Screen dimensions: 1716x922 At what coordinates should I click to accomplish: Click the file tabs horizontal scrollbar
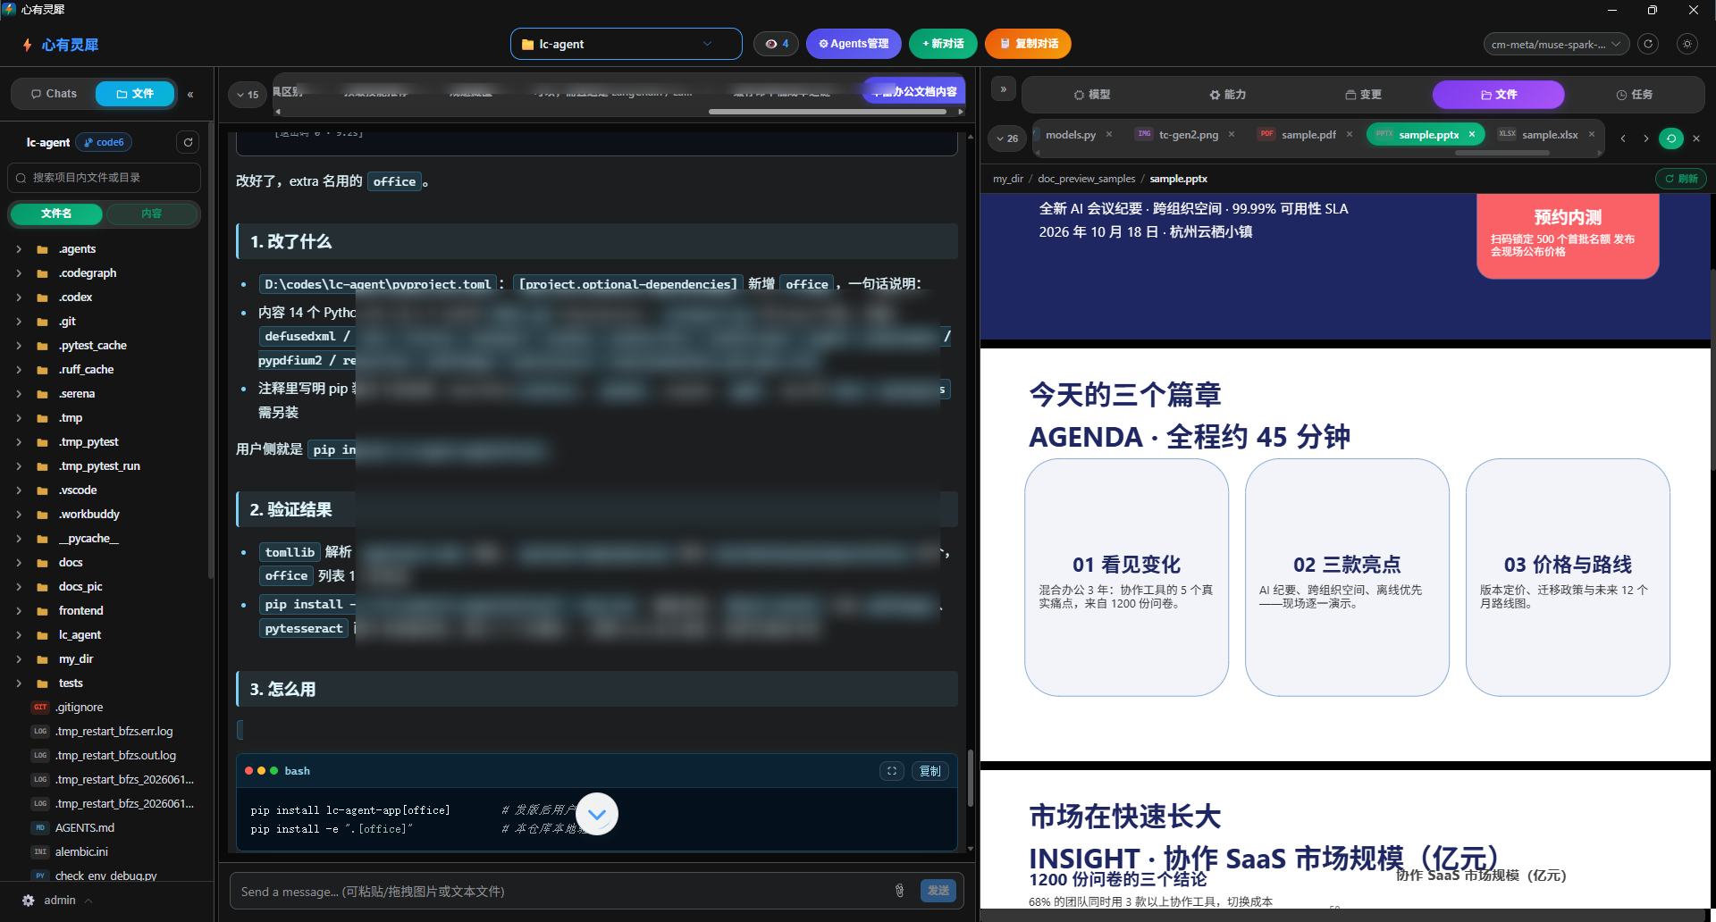[x=1502, y=153]
